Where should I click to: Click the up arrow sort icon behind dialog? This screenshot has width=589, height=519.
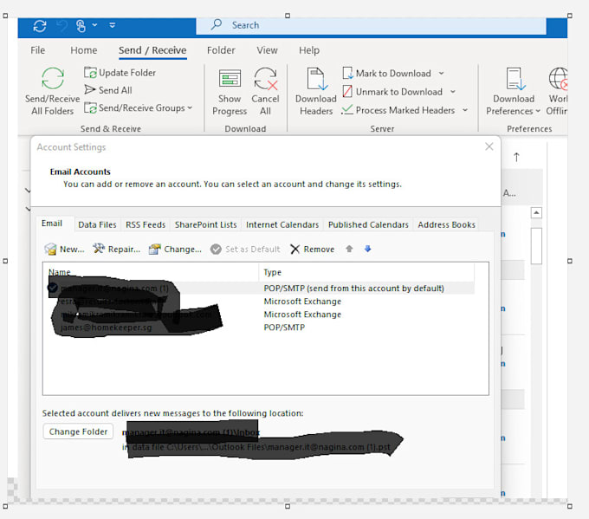pyautogui.click(x=516, y=157)
